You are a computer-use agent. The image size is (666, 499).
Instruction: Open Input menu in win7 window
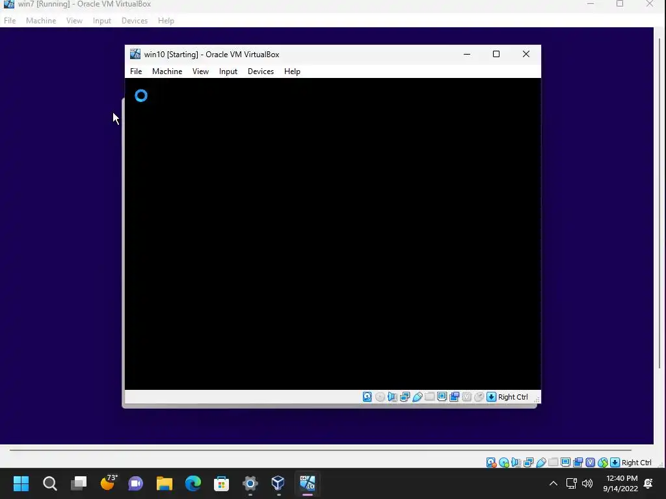[x=102, y=20]
